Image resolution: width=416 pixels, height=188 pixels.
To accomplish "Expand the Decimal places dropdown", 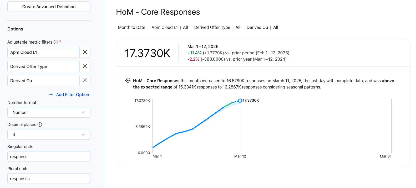I will click(49, 134).
